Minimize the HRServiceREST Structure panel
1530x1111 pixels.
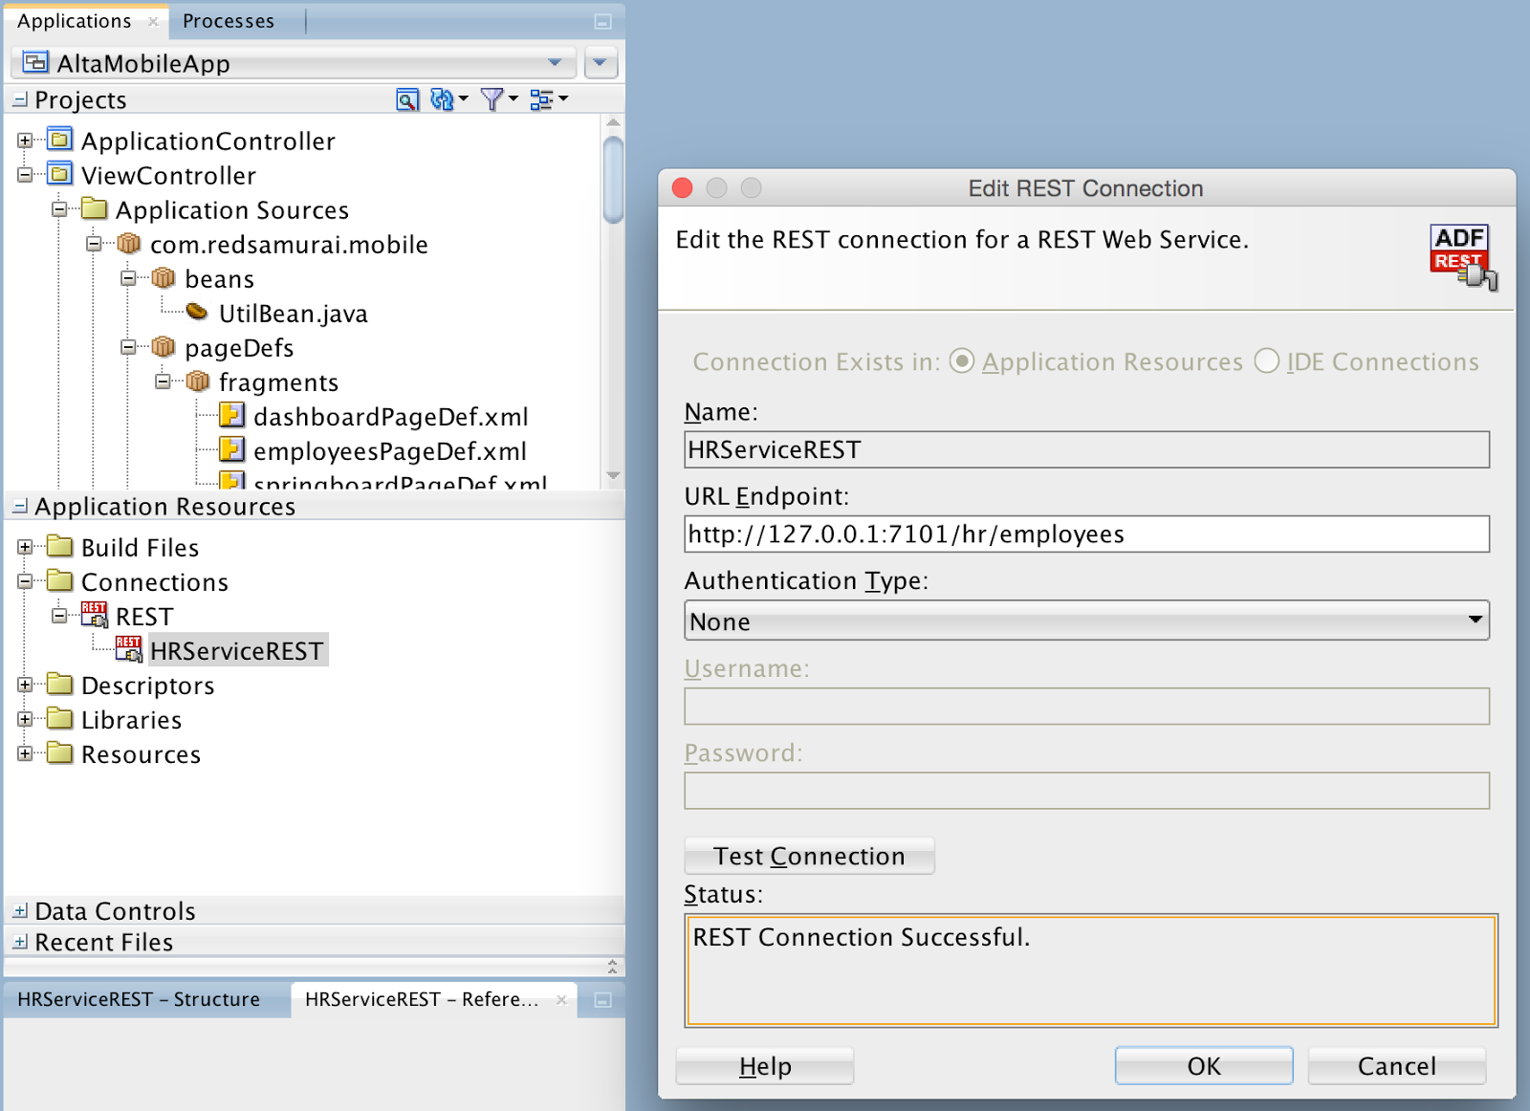click(x=603, y=1000)
